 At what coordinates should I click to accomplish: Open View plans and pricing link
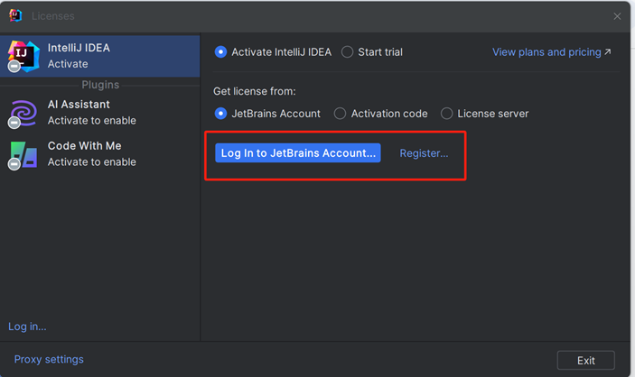pos(551,52)
